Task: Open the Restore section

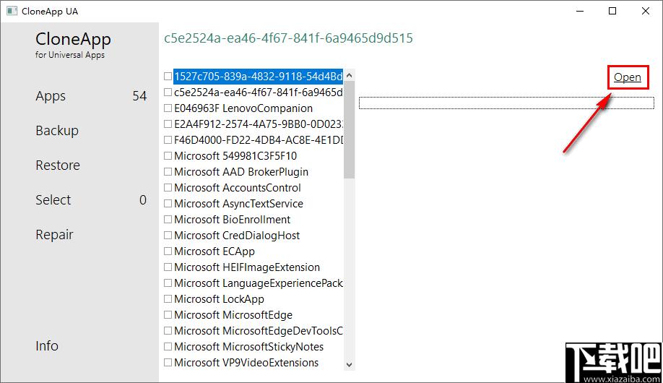Action: click(x=58, y=165)
